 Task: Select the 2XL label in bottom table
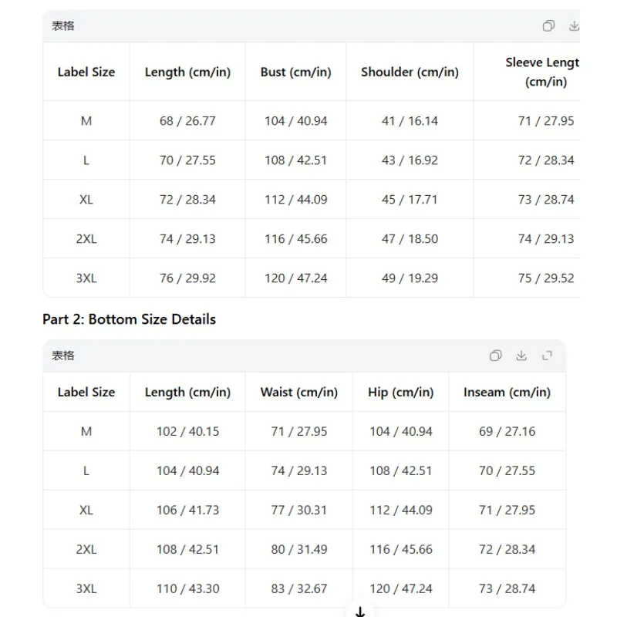tap(86, 549)
